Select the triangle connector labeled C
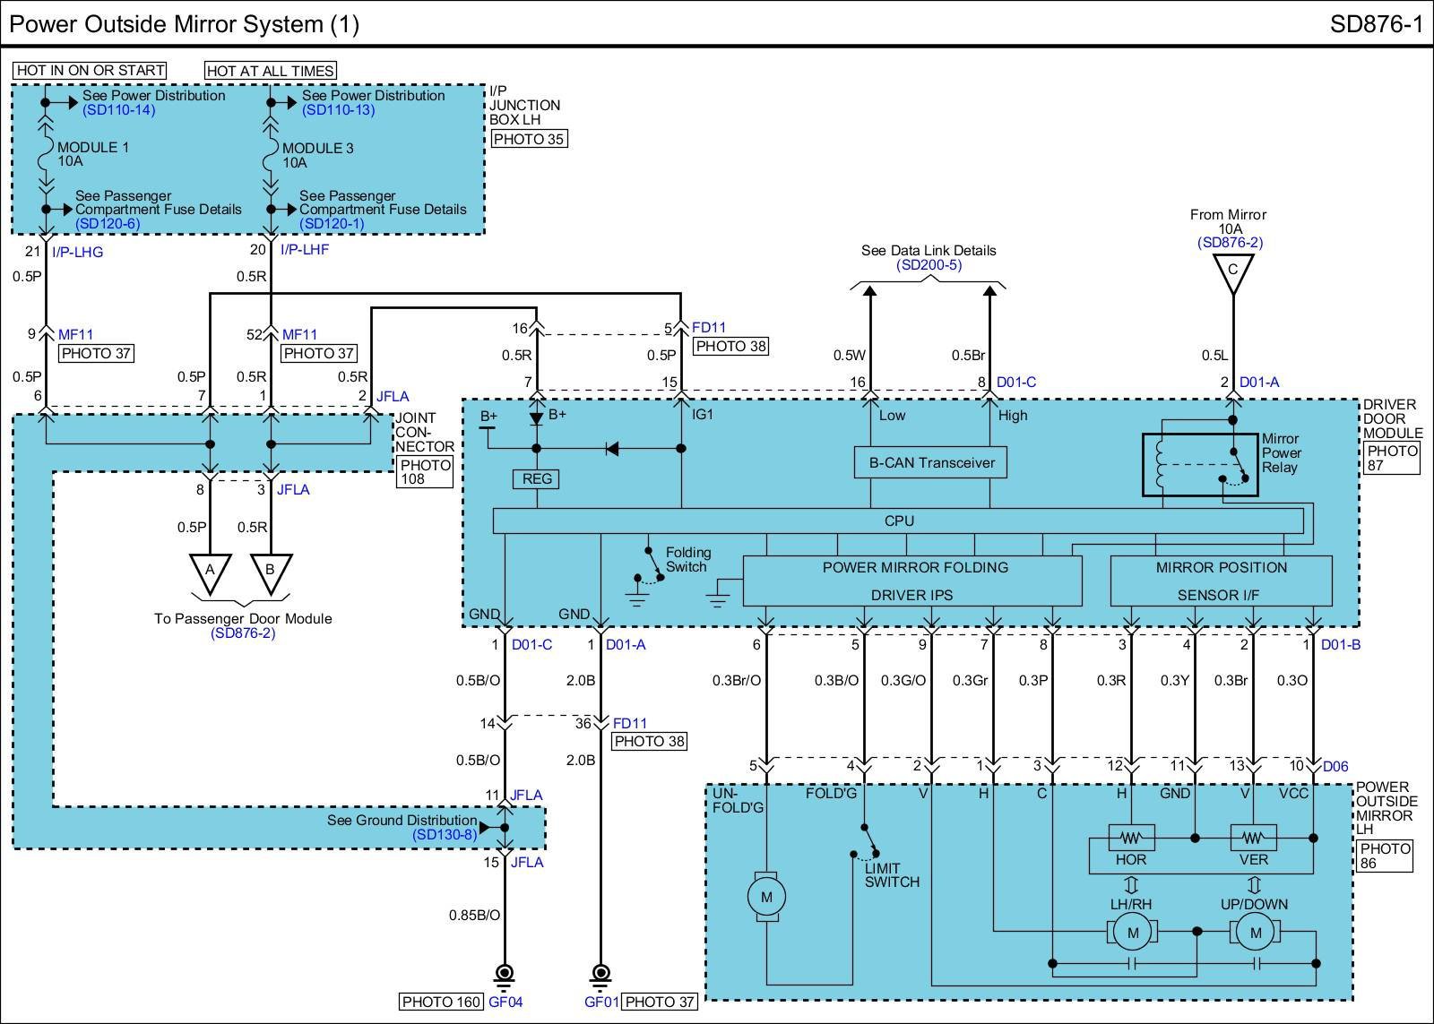1434x1024 pixels. 1232,271
